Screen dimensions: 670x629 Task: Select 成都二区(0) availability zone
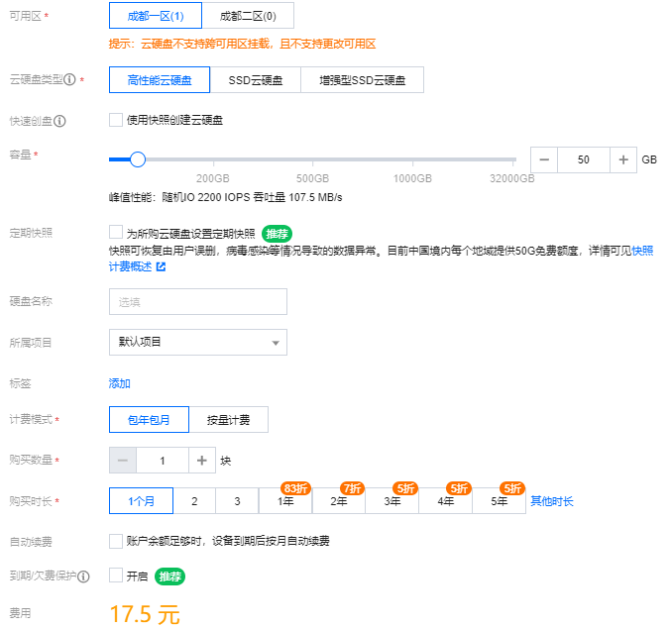[248, 16]
